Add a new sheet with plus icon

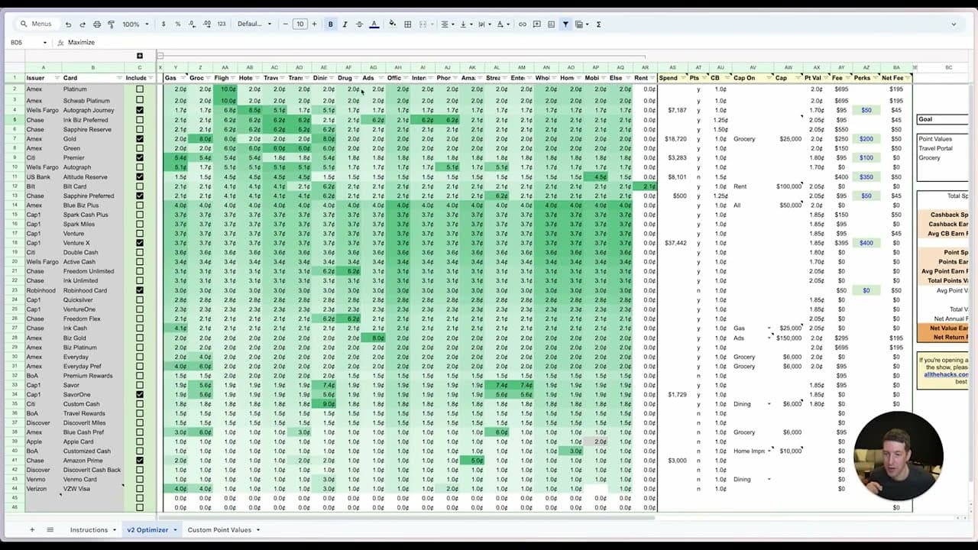pos(32,529)
